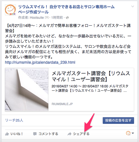Click the 投稿の広告を出す button

coord(118,121)
